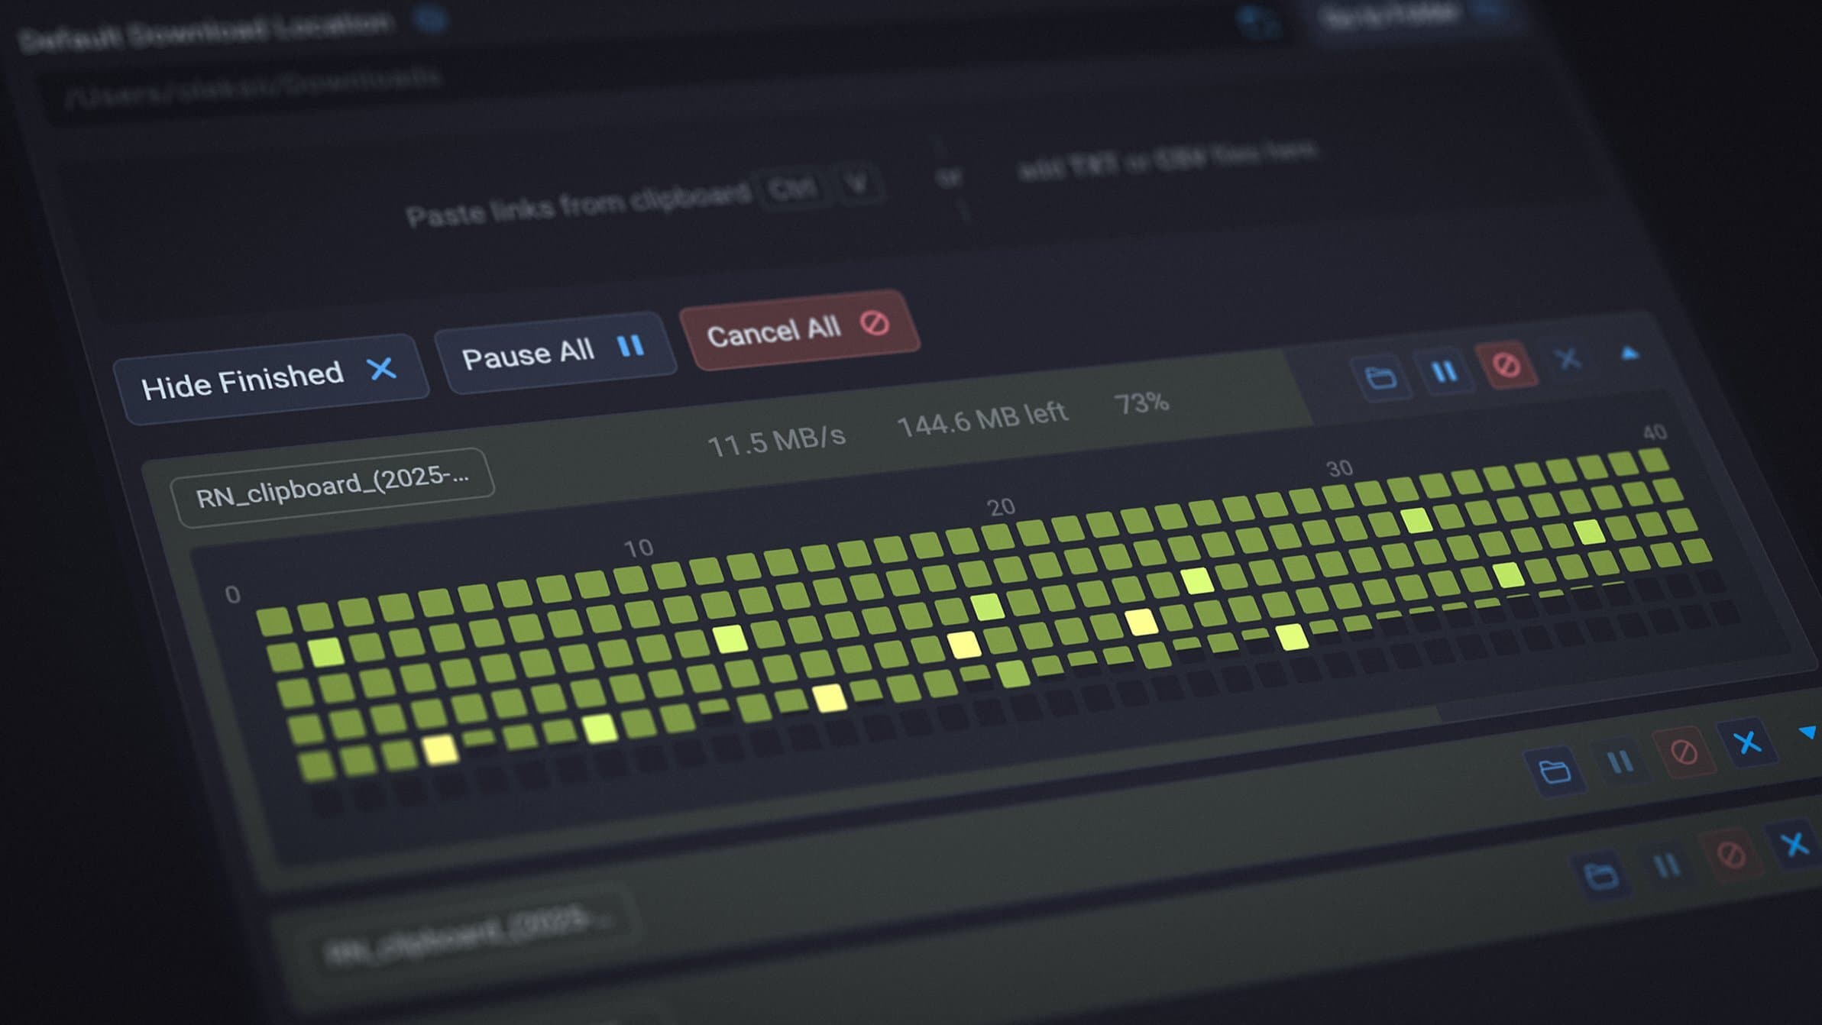The height and width of the screenshot is (1025, 1822).
Task: Open folder for the second download row
Action: coord(1554,771)
